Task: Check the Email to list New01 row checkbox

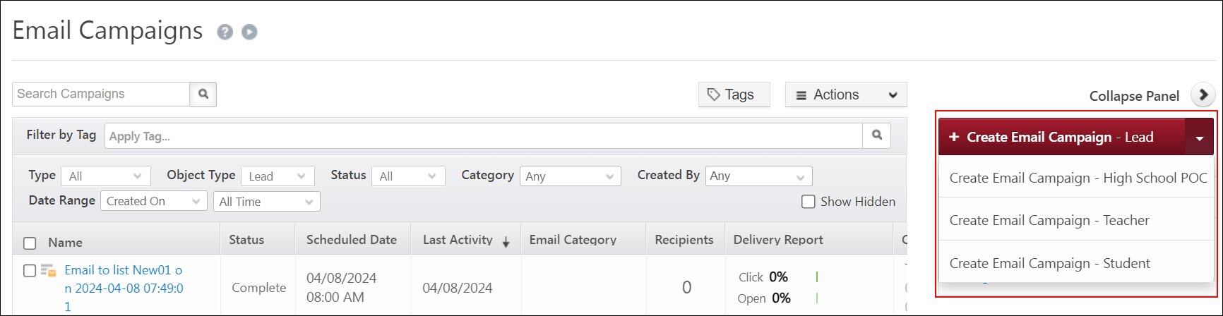Action: [30, 271]
